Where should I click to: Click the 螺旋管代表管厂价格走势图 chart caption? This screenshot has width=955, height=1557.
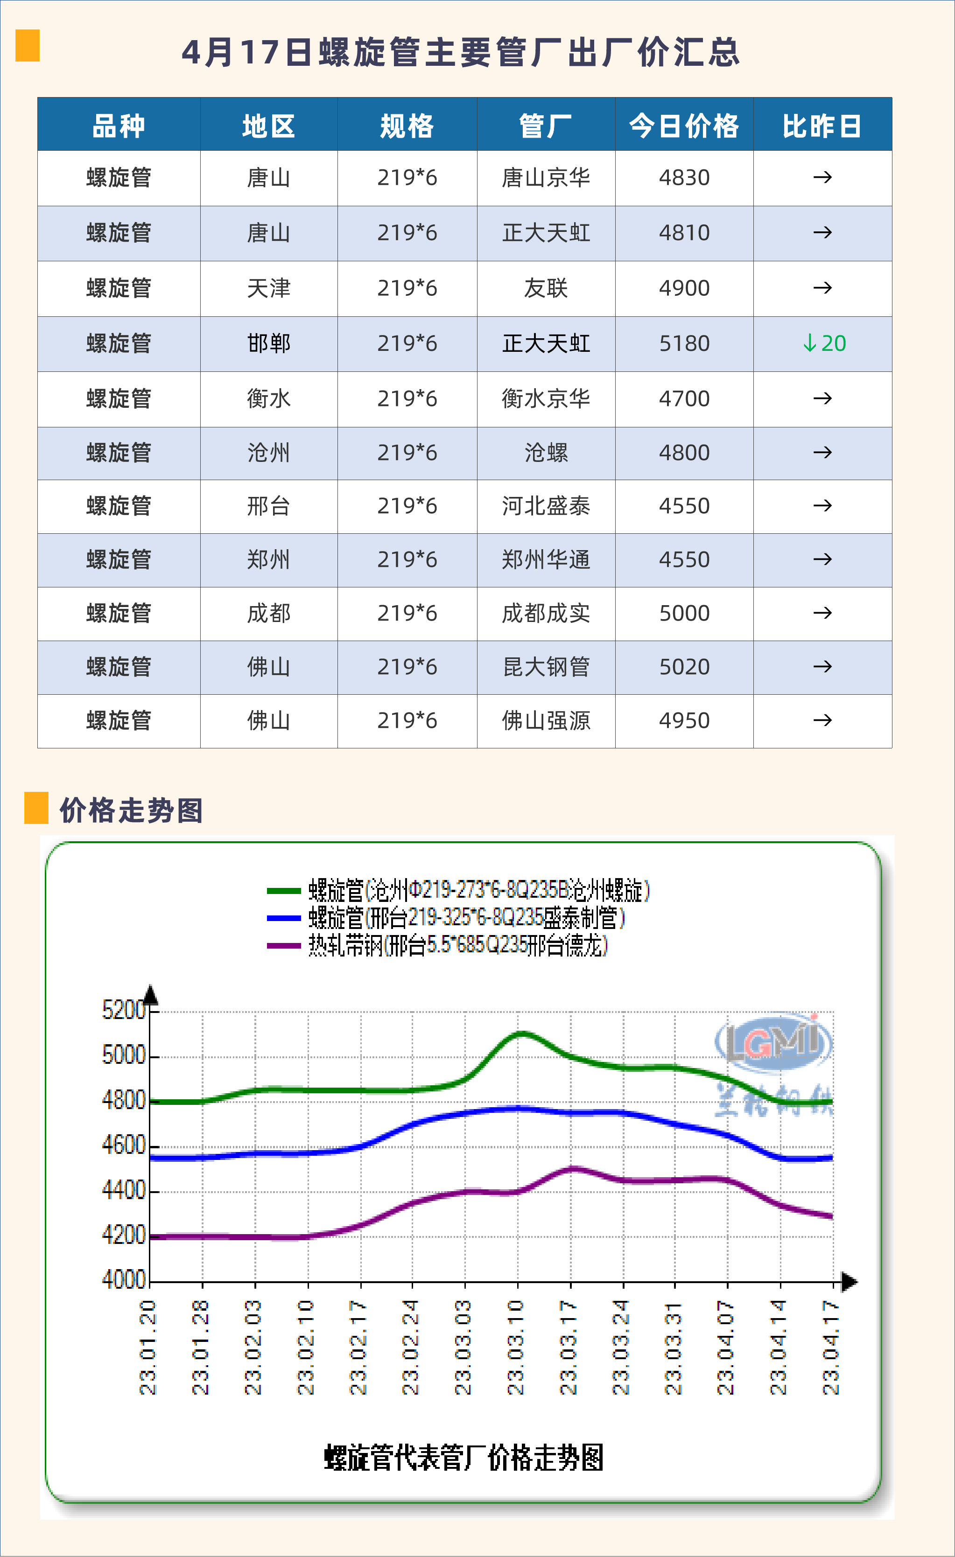click(x=464, y=1458)
